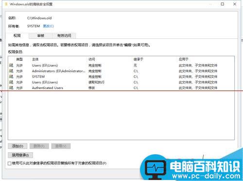The image size is (243, 181).
Task: Click the 修改 access cell
Action: click(x=91, y=88)
